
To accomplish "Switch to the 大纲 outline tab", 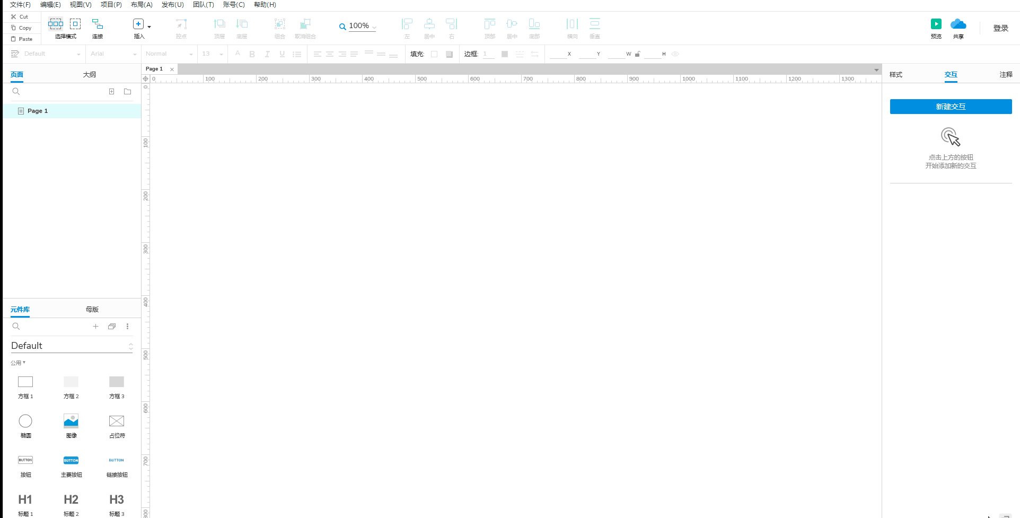I will [x=90, y=75].
